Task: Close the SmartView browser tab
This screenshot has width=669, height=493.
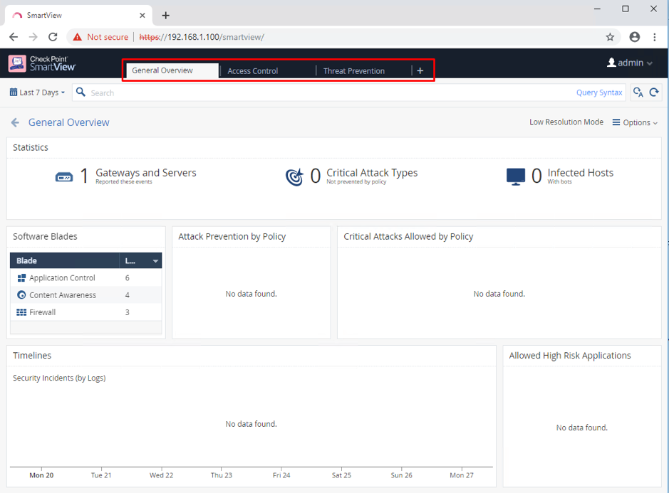Action: 142,16
